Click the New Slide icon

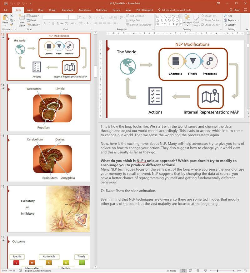(x=22, y=17)
